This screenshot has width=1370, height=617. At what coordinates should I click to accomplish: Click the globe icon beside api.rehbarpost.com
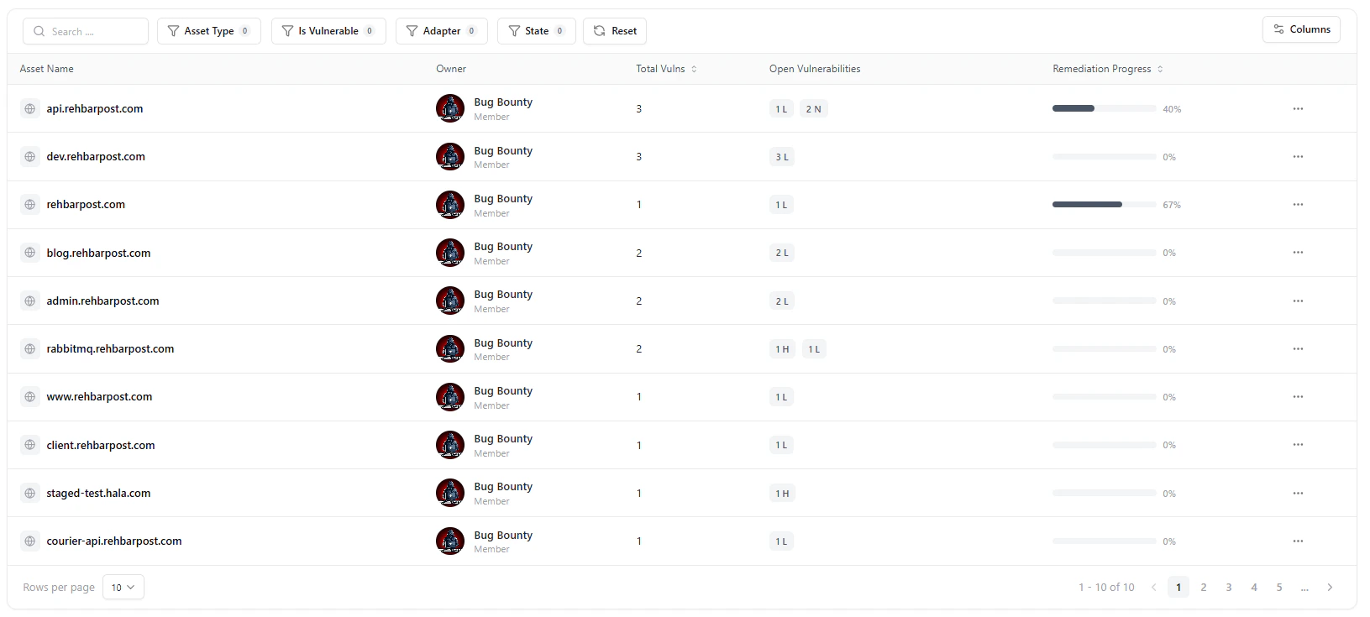click(30, 108)
